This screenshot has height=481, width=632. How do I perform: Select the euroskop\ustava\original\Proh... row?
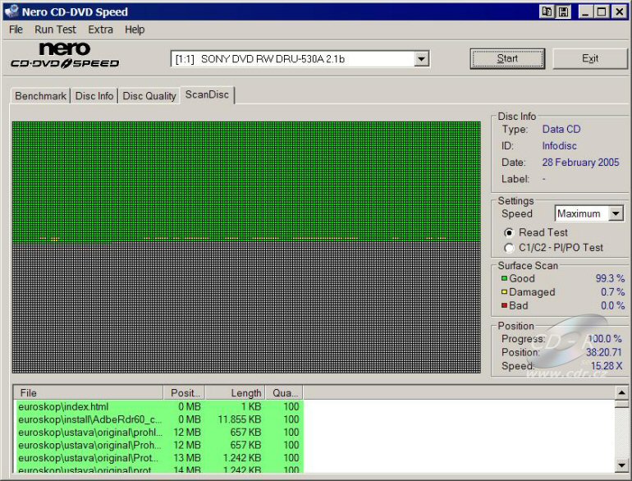pyautogui.click(x=158, y=445)
